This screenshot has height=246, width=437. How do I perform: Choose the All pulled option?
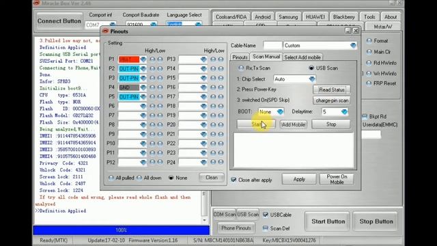111,178
